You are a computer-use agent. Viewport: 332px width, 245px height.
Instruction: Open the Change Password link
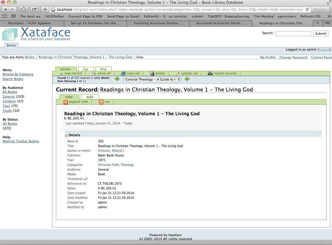[x=293, y=57]
